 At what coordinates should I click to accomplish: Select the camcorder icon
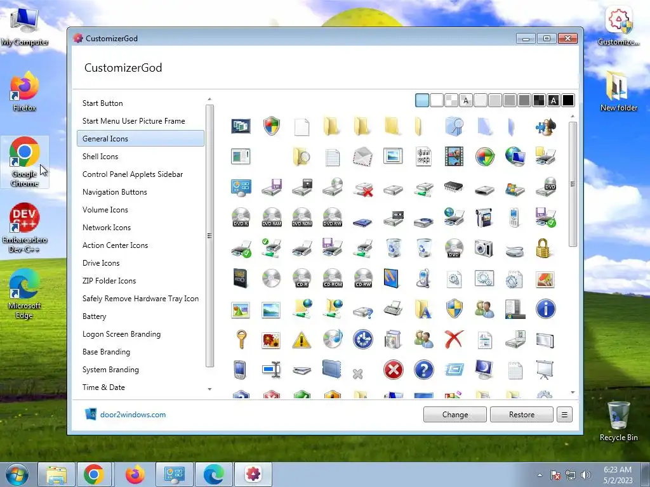coord(484,218)
